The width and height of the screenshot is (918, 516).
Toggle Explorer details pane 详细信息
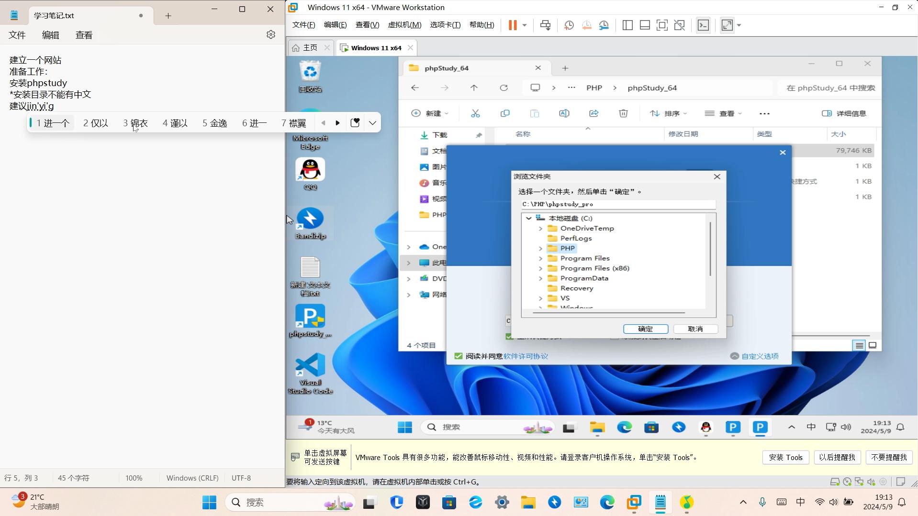pos(844,113)
